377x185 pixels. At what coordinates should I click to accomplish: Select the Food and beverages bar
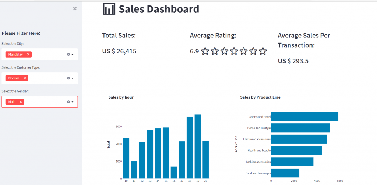tap(285, 173)
